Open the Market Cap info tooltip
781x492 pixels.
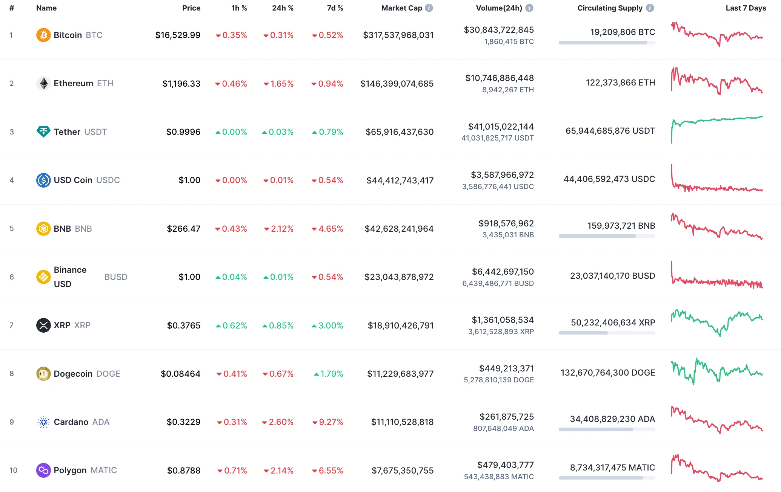click(x=429, y=8)
